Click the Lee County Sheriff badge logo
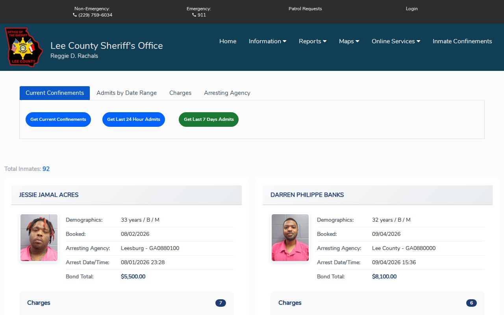The width and height of the screenshot is (504, 315). 24,47
